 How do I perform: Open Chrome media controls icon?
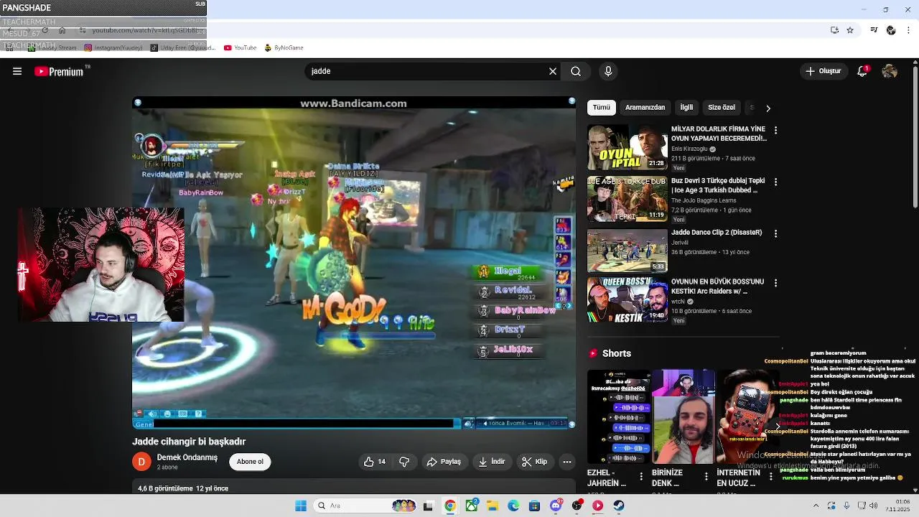click(874, 30)
